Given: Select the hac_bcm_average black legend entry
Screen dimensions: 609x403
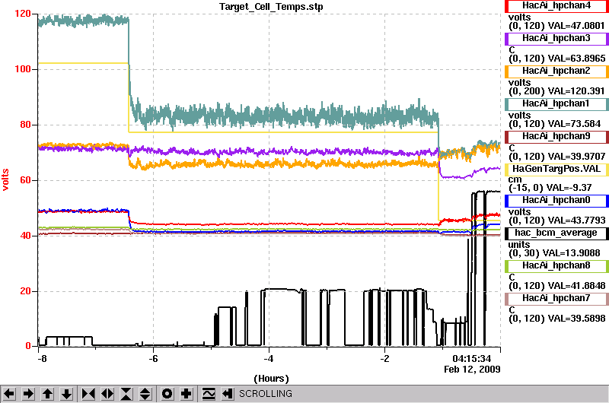Looking at the screenshot, I should pyautogui.click(x=556, y=233).
